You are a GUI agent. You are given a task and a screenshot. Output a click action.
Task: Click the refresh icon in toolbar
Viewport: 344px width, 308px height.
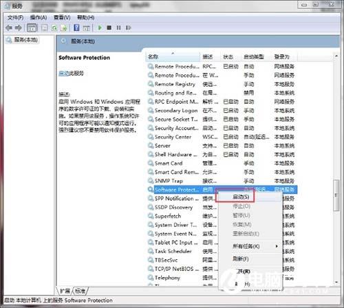tap(54, 28)
